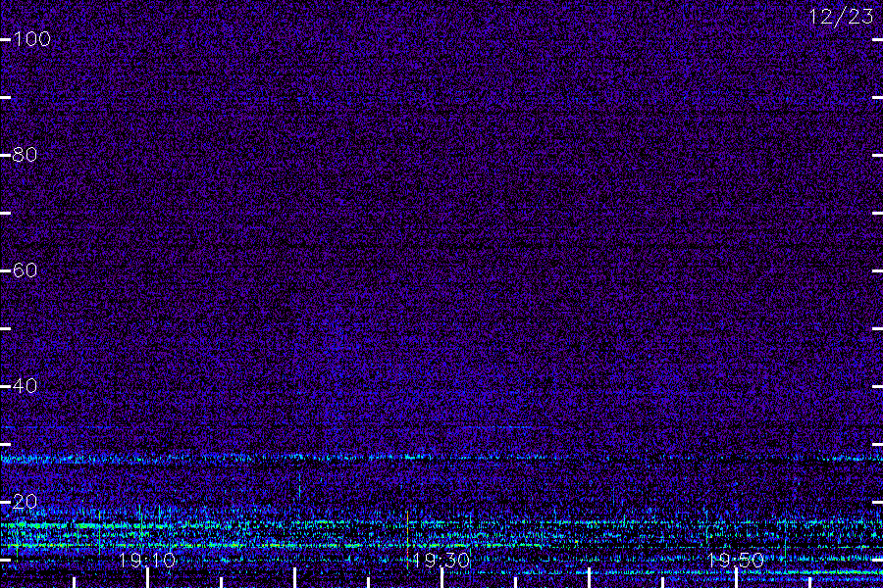Click the 40 frequency axis label
This screenshot has height=588, width=883.
point(25,385)
